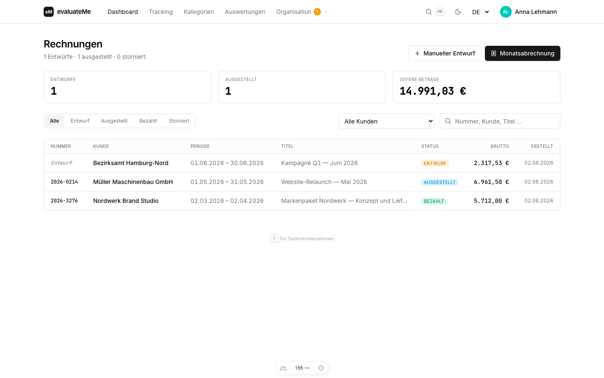The height and width of the screenshot is (378, 604).
Task: Go to the Tracking menu item
Action: [161, 12]
